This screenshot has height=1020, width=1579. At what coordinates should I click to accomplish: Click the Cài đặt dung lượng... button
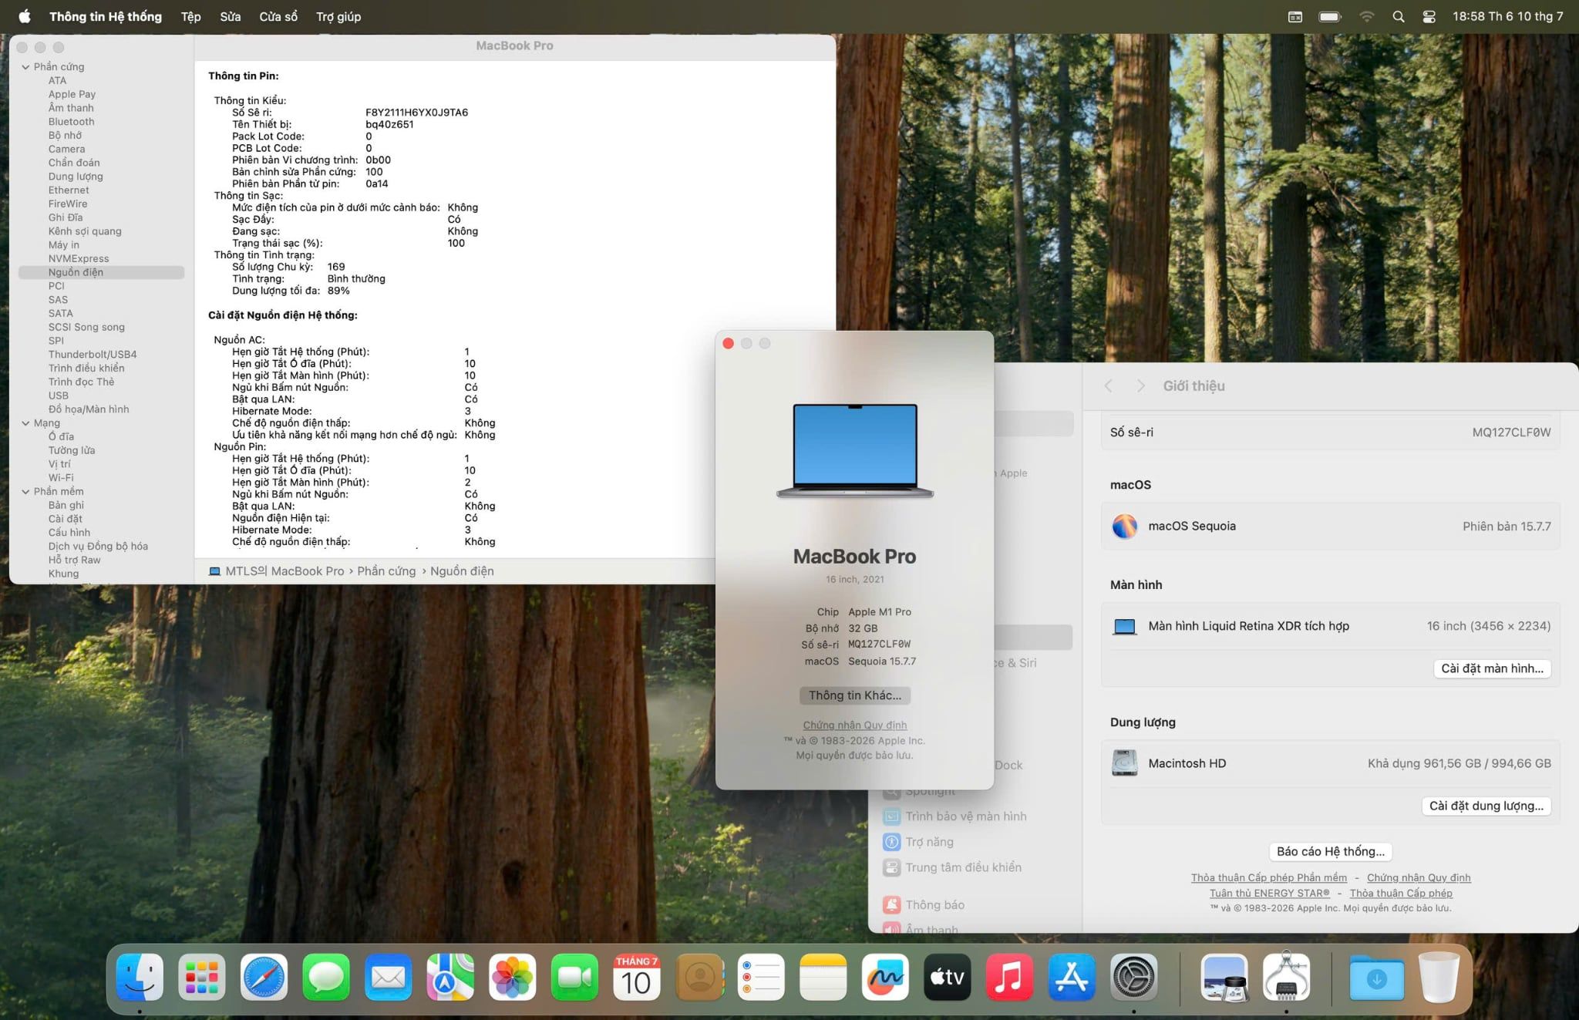[1486, 806]
